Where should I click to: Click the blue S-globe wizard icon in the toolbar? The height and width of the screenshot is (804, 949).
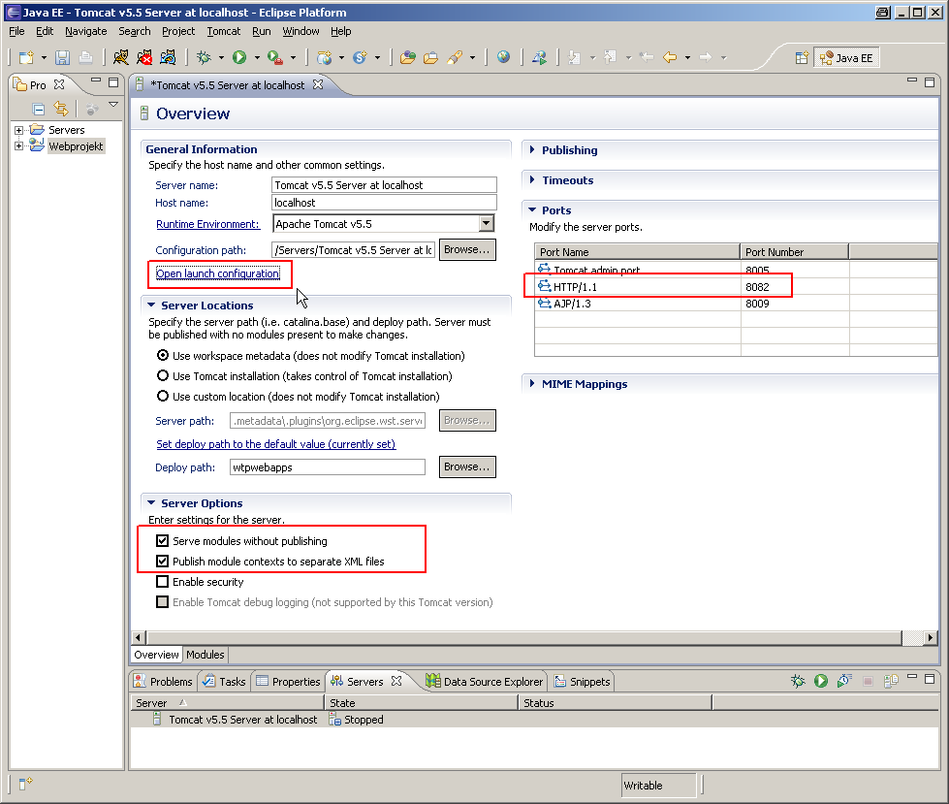(x=360, y=57)
